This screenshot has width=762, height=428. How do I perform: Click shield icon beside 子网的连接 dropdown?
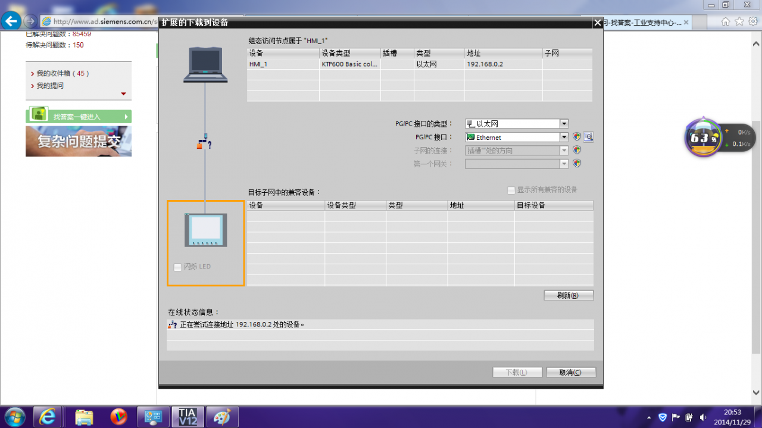point(577,150)
